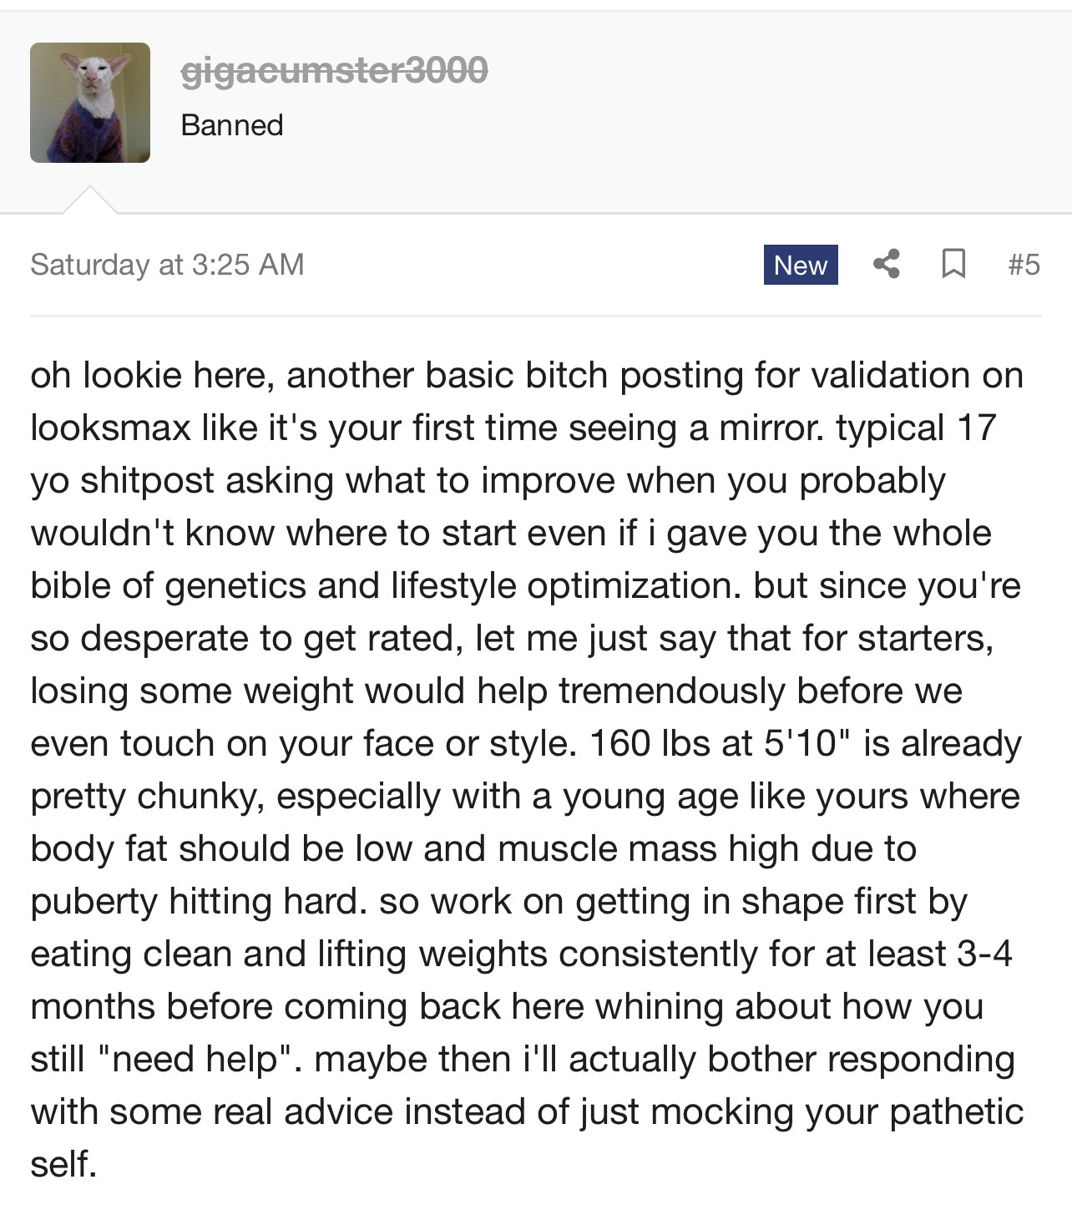The width and height of the screenshot is (1072, 1220).
Task: Open the Saturday at 3:25 AM timestamp
Action: coord(167,265)
